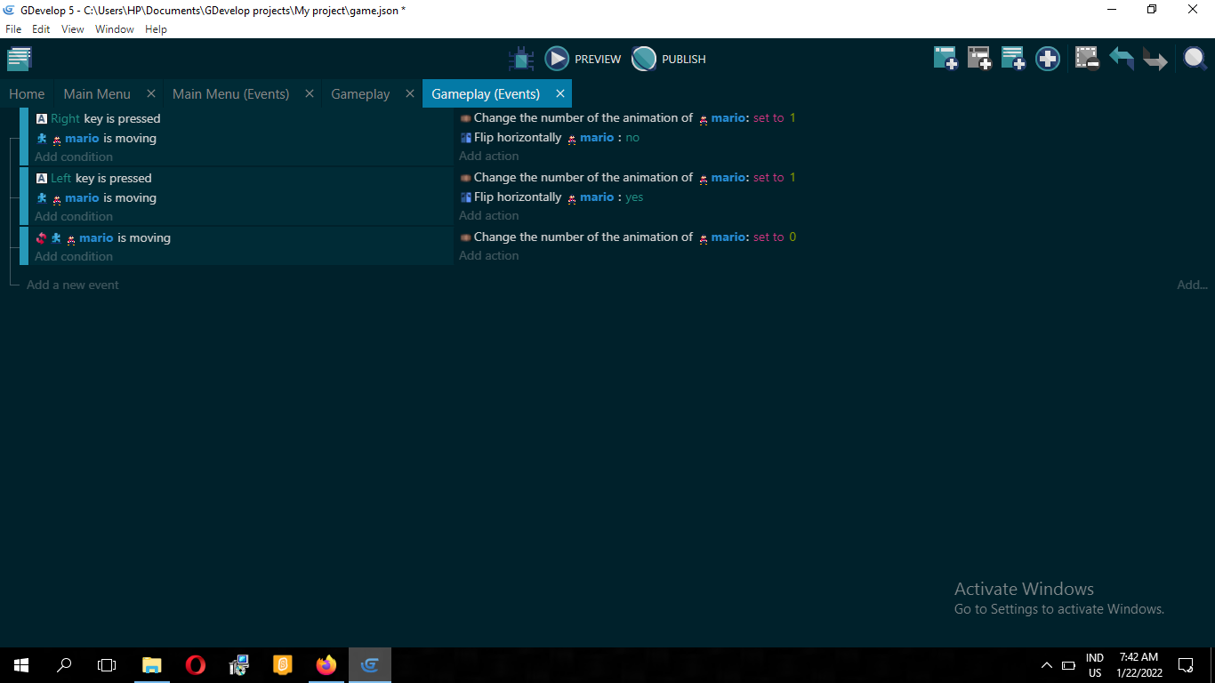Delete the selected events using toolbar icon
Screen dimensions: 1215x683
1087,59
